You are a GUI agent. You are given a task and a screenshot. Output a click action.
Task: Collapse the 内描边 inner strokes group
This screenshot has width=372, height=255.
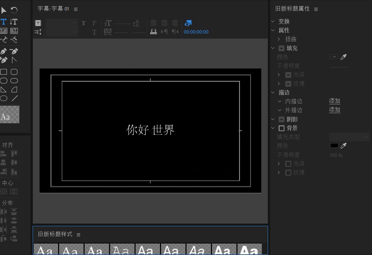click(280, 101)
